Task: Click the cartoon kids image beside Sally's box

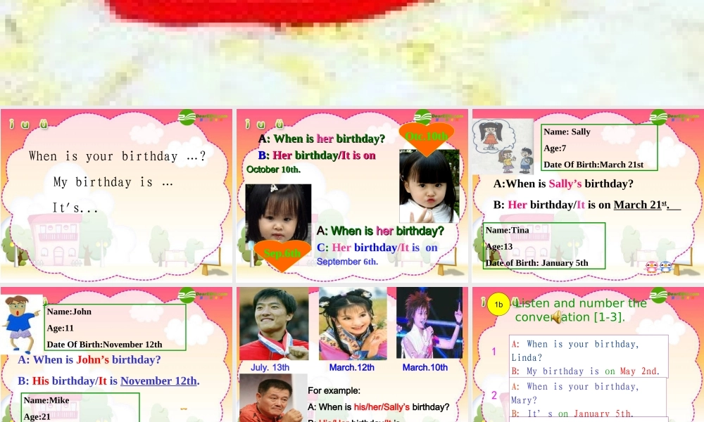Action: click(x=503, y=146)
